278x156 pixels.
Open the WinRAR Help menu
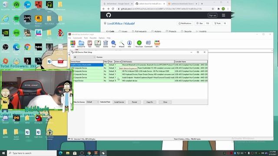click(109, 38)
